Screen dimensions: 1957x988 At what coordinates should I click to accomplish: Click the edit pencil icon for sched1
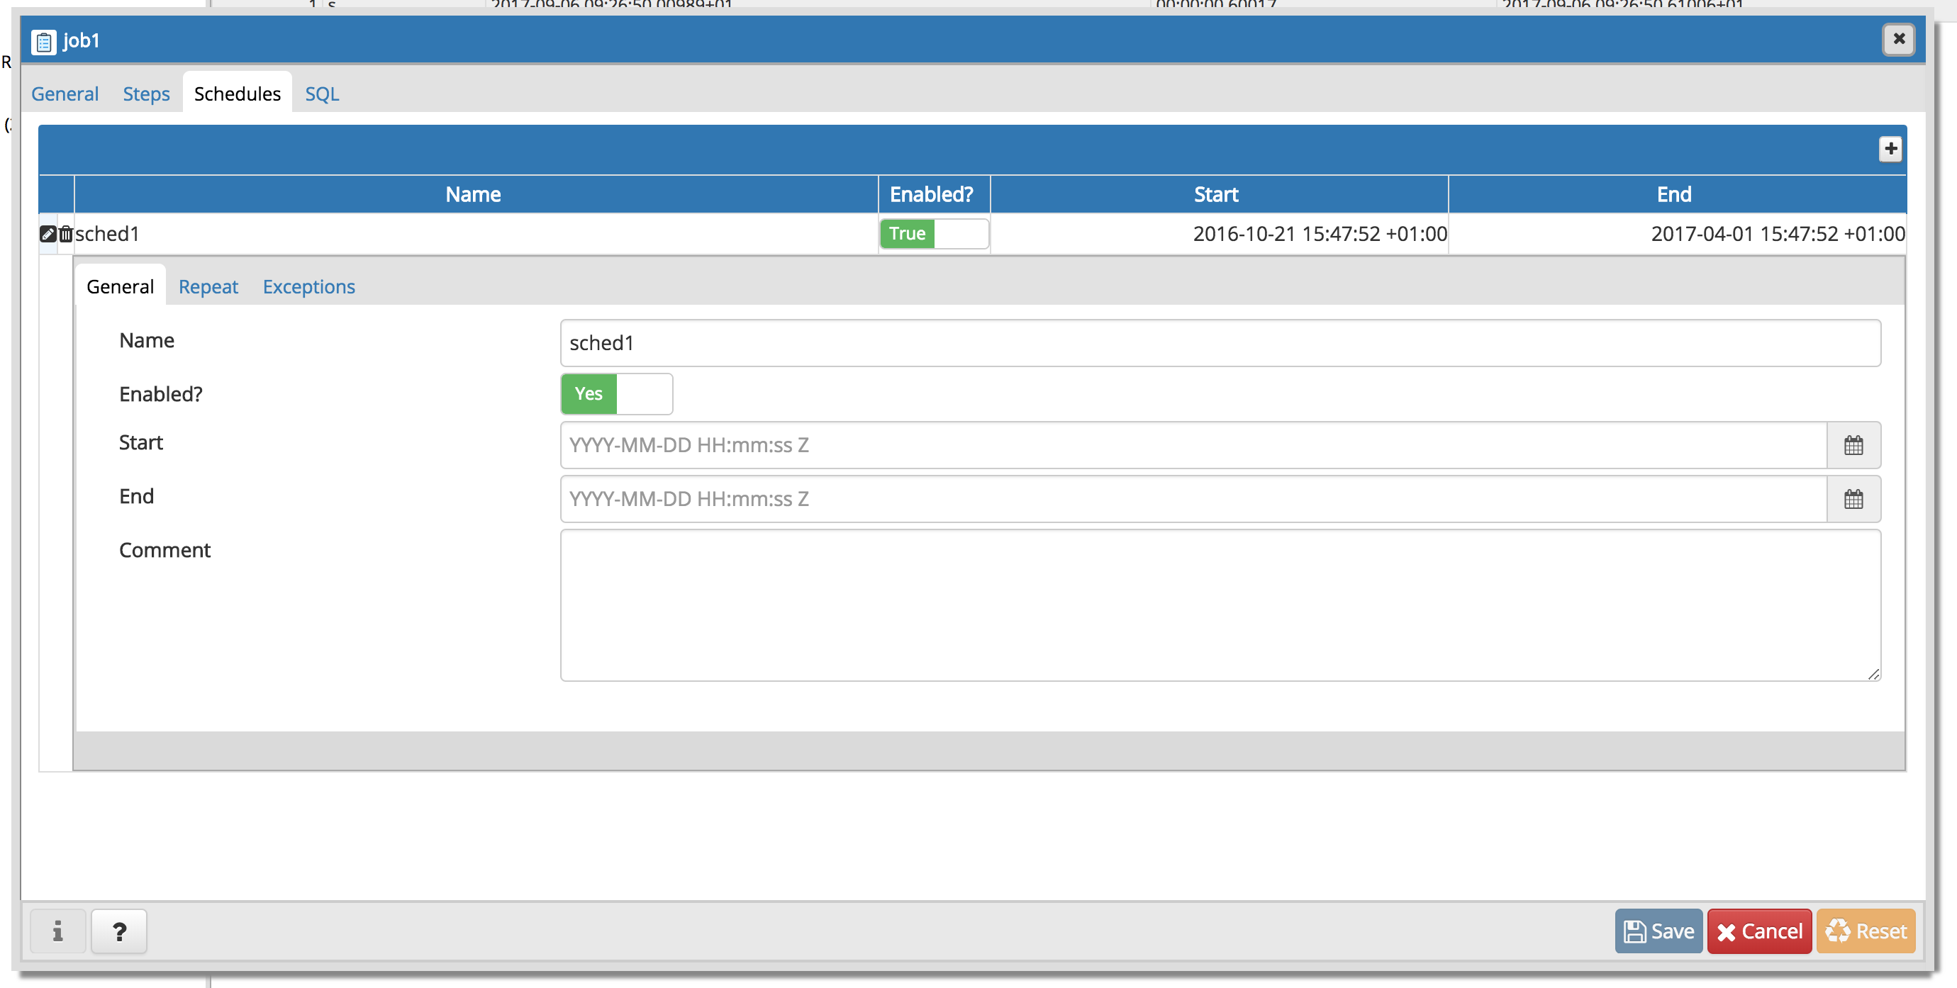coord(47,234)
